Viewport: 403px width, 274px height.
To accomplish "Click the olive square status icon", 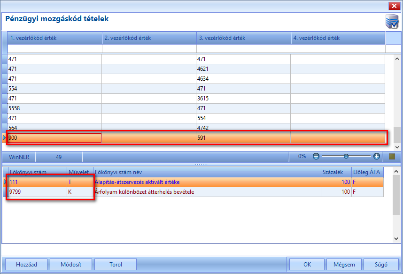I will click(392, 156).
